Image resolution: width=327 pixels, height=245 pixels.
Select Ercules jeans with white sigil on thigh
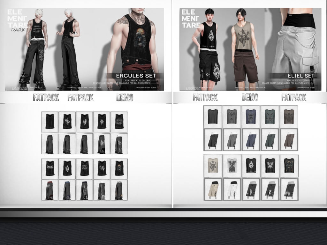(x=102, y=144)
